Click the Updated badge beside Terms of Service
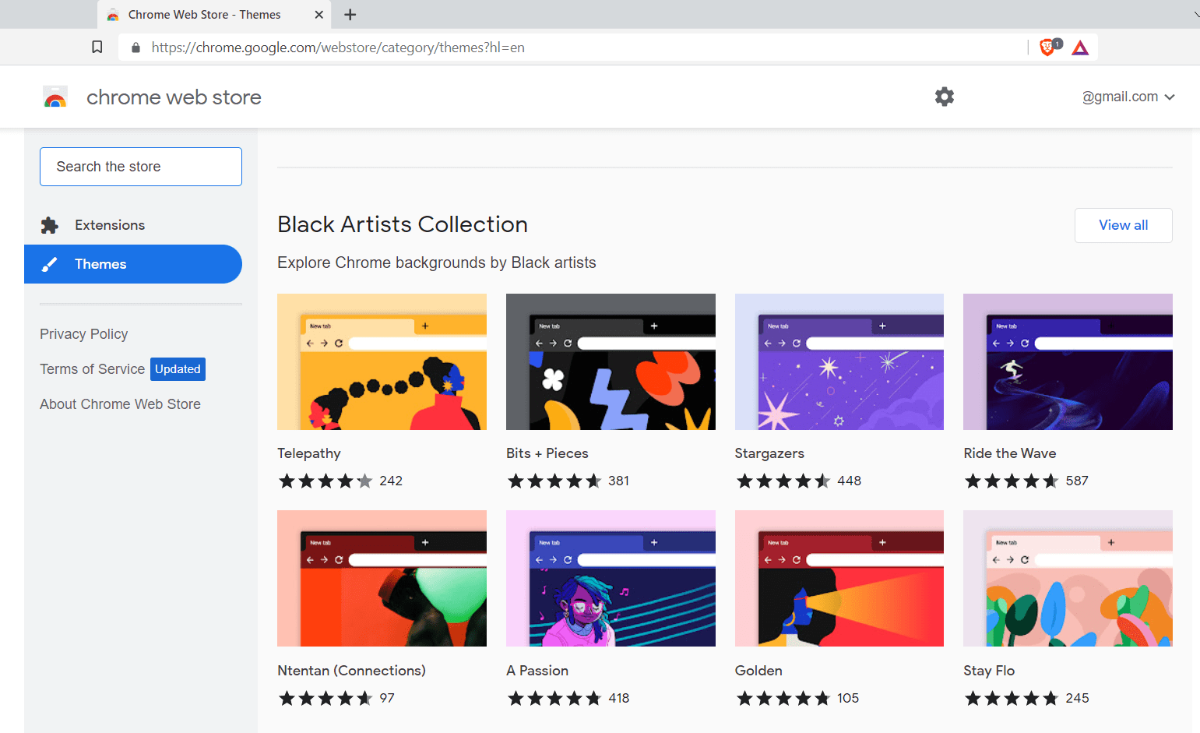The image size is (1200, 733). 178,368
